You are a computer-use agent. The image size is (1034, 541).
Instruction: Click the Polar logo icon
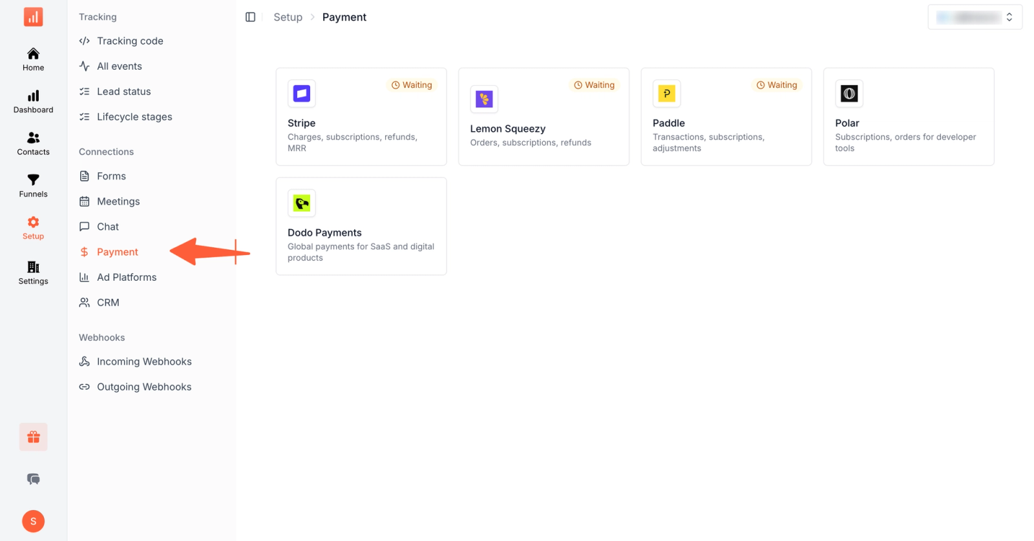click(x=849, y=94)
